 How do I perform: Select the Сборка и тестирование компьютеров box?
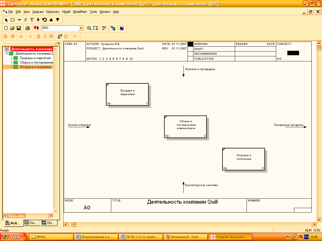(x=185, y=127)
